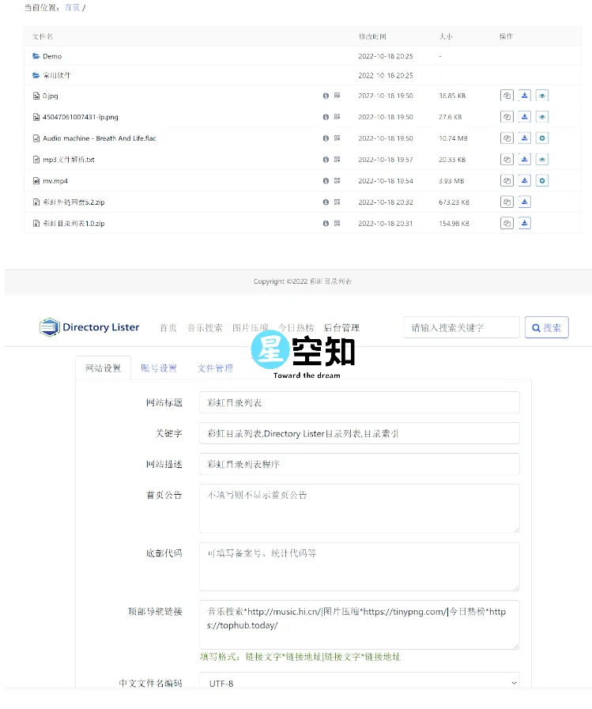The width and height of the screenshot is (592, 709).
Task: Open 后台管理 in the top navigation
Action: tap(341, 327)
